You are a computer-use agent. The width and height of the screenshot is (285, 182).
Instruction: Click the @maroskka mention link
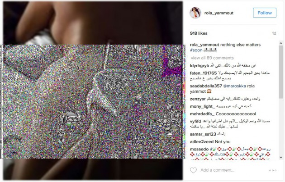click(234, 86)
